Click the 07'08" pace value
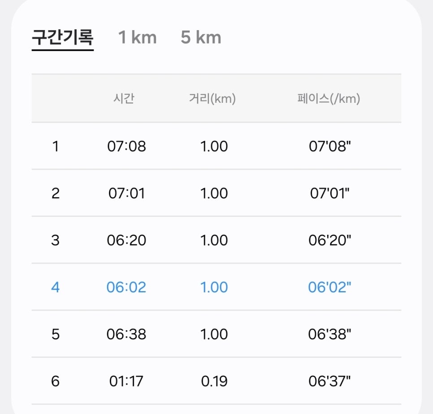The width and height of the screenshot is (433, 414). 330,146
